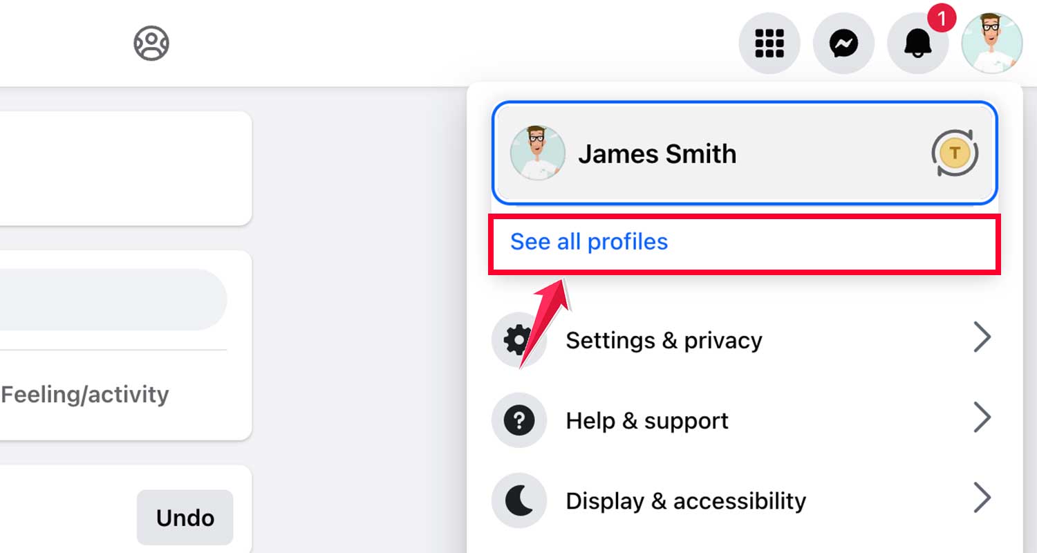Click the question mark Help icon
The height and width of the screenshot is (553, 1037).
519,420
